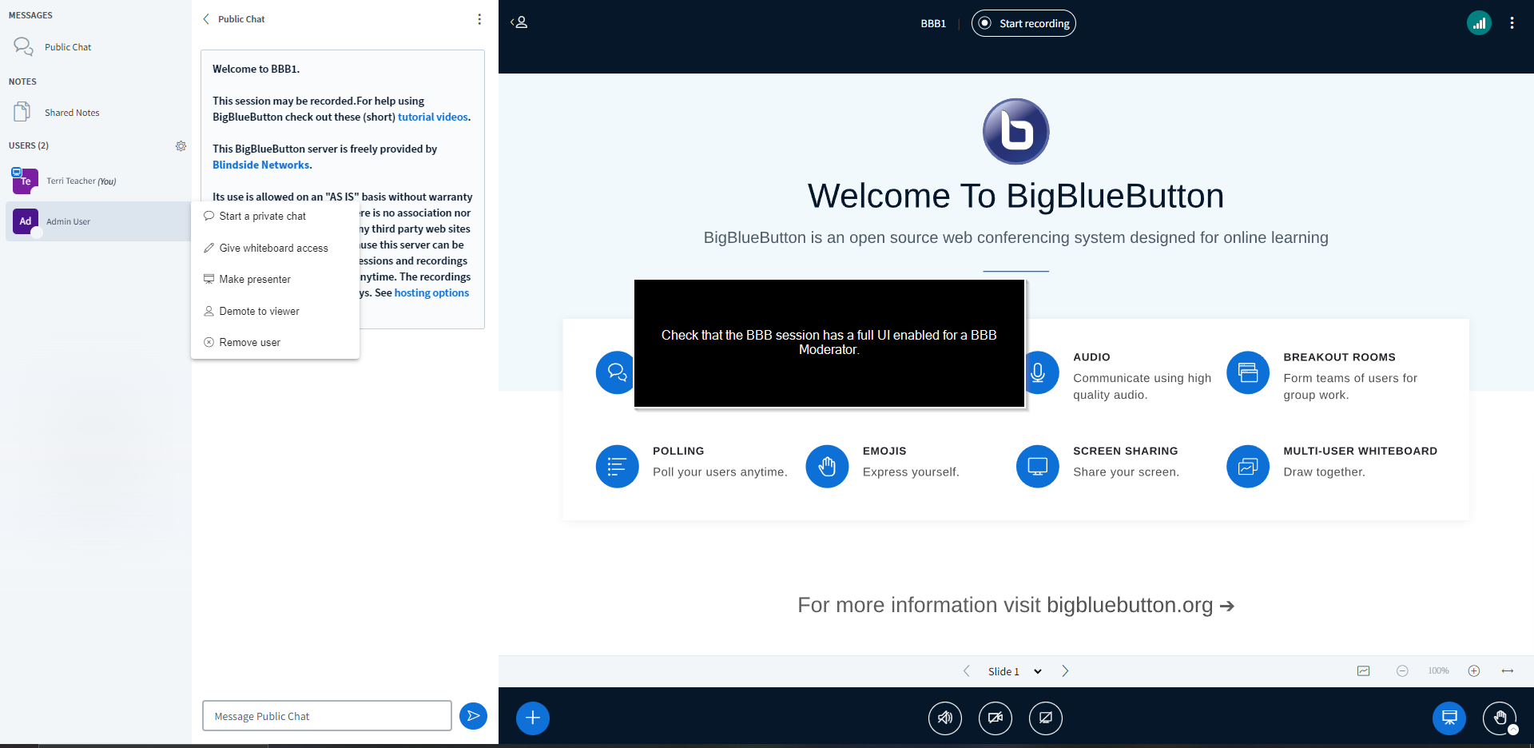Open chat options three-dot menu
The height and width of the screenshot is (748, 1534).
tap(479, 19)
